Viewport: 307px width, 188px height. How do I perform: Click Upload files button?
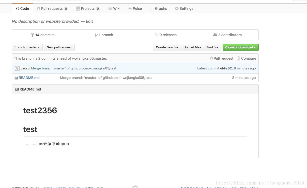192,47
